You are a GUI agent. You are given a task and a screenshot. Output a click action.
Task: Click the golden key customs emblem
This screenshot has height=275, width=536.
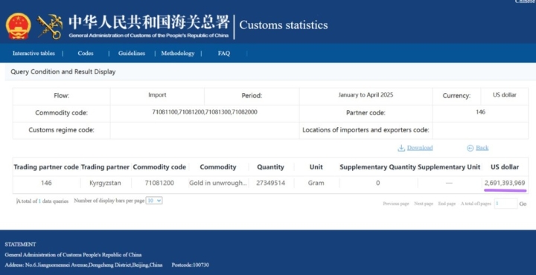click(50, 27)
